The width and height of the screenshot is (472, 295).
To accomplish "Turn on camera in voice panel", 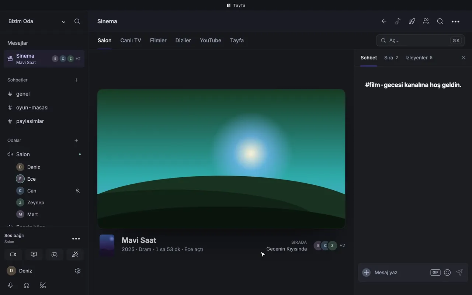I will click(x=13, y=254).
